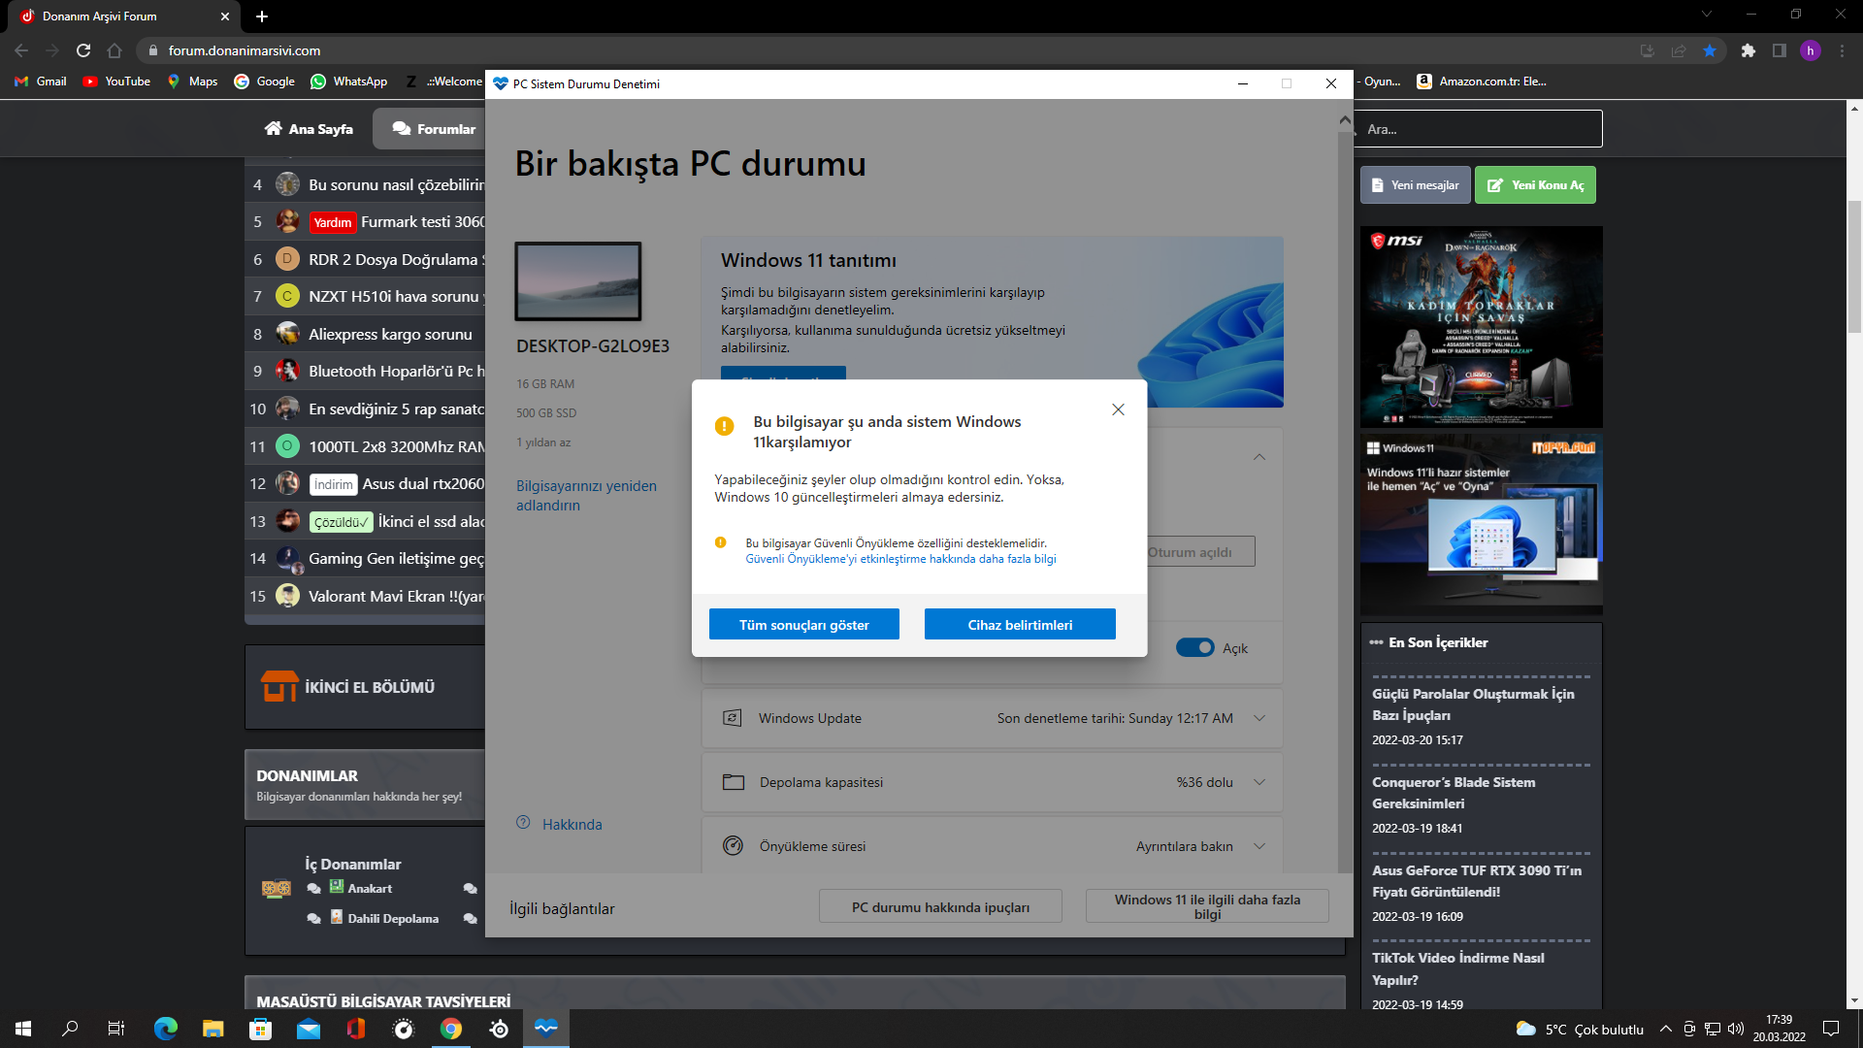Open Gmail bookmark
Viewport: 1863px width, 1048px height.
[x=41, y=82]
